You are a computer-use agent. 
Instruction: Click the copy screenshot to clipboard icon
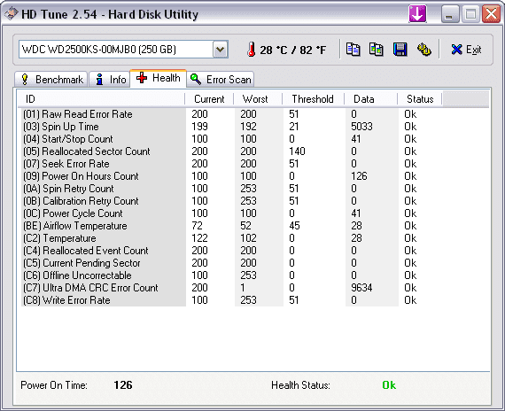(377, 50)
